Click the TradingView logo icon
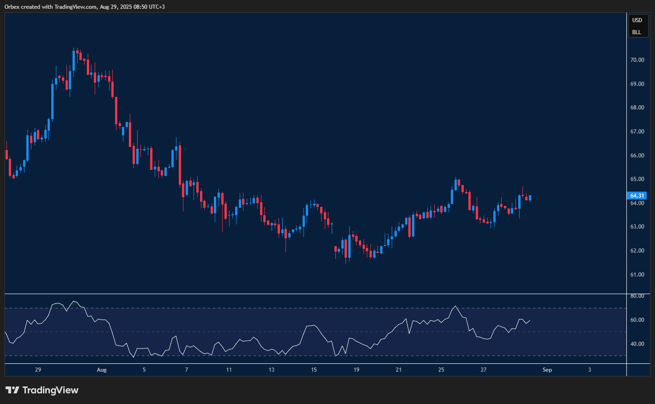Screen dimensions: 655x404 (x=12, y=390)
